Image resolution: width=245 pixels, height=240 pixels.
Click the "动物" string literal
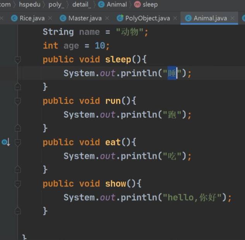130,32
